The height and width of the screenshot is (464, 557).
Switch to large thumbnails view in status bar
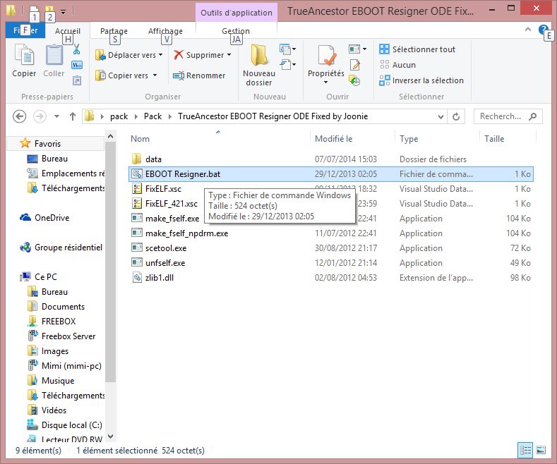541,450
